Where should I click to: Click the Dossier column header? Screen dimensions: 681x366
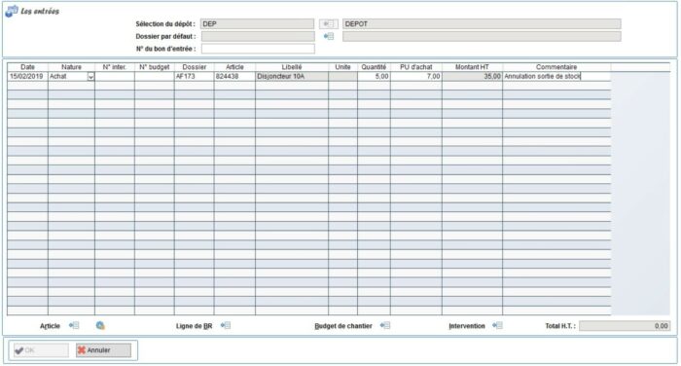195,67
